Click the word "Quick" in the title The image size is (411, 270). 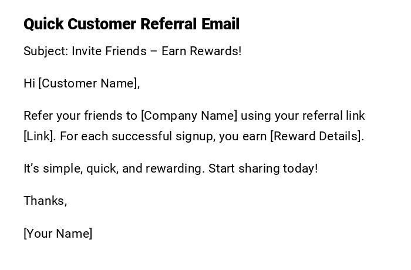point(43,24)
